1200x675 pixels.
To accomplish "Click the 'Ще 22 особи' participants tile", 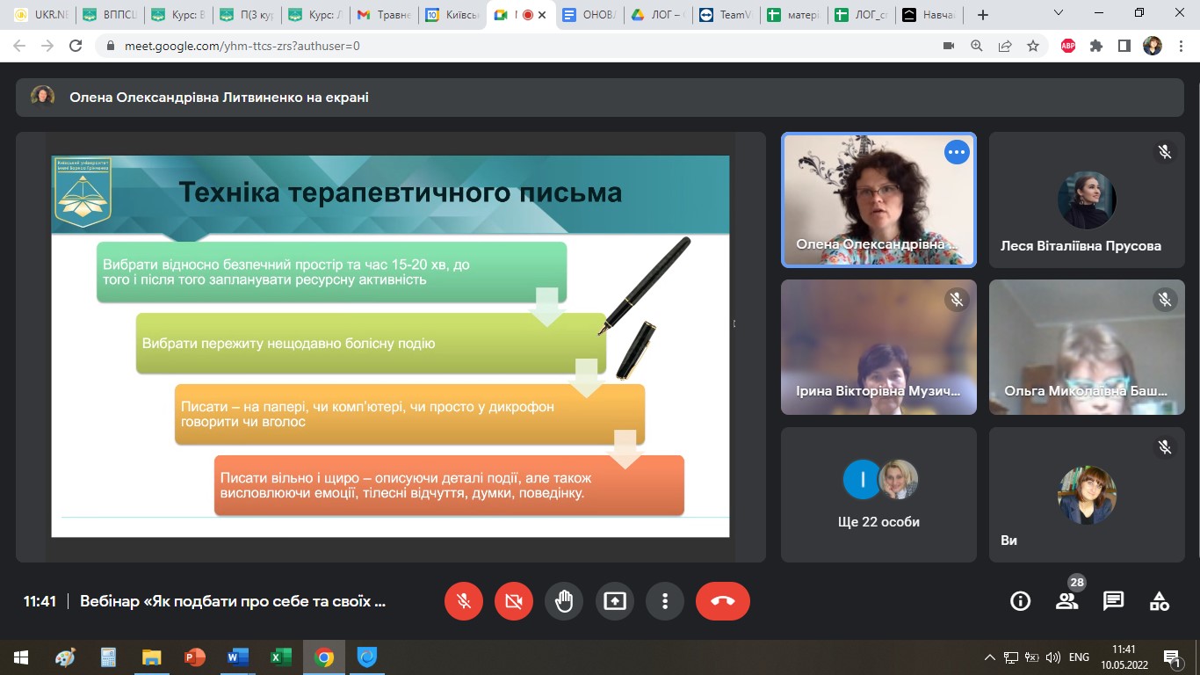I will click(x=878, y=494).
